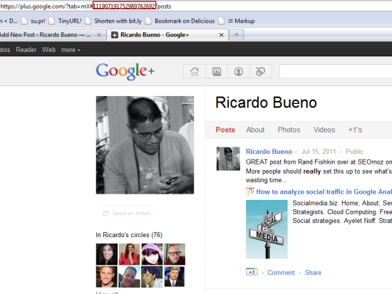Click the smiling tanned man circle photo
Screen dimensions: 392x294
click(107, 277)
